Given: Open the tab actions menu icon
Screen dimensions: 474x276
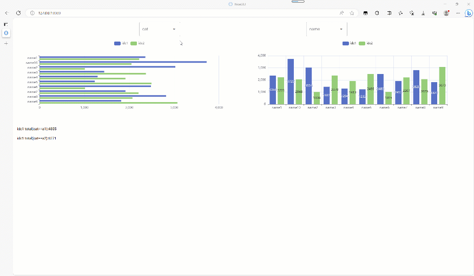Looking at the screenshot, I should click(x=6, y=24).
